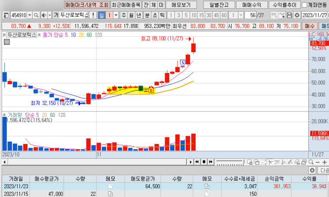The height and width of the screenshot is (197, 329).
Task: Select the 미 tab
Action: 161,5
